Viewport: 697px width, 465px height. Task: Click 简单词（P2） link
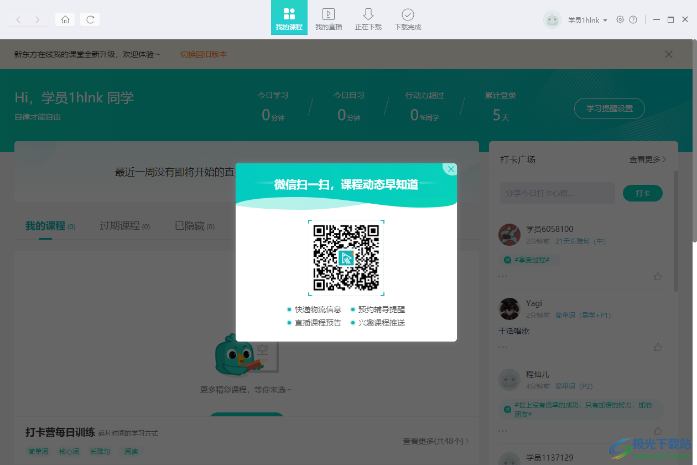point(574,386)
